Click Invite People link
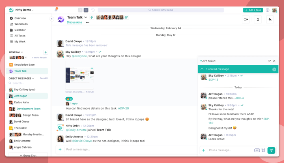 point(39,58)
